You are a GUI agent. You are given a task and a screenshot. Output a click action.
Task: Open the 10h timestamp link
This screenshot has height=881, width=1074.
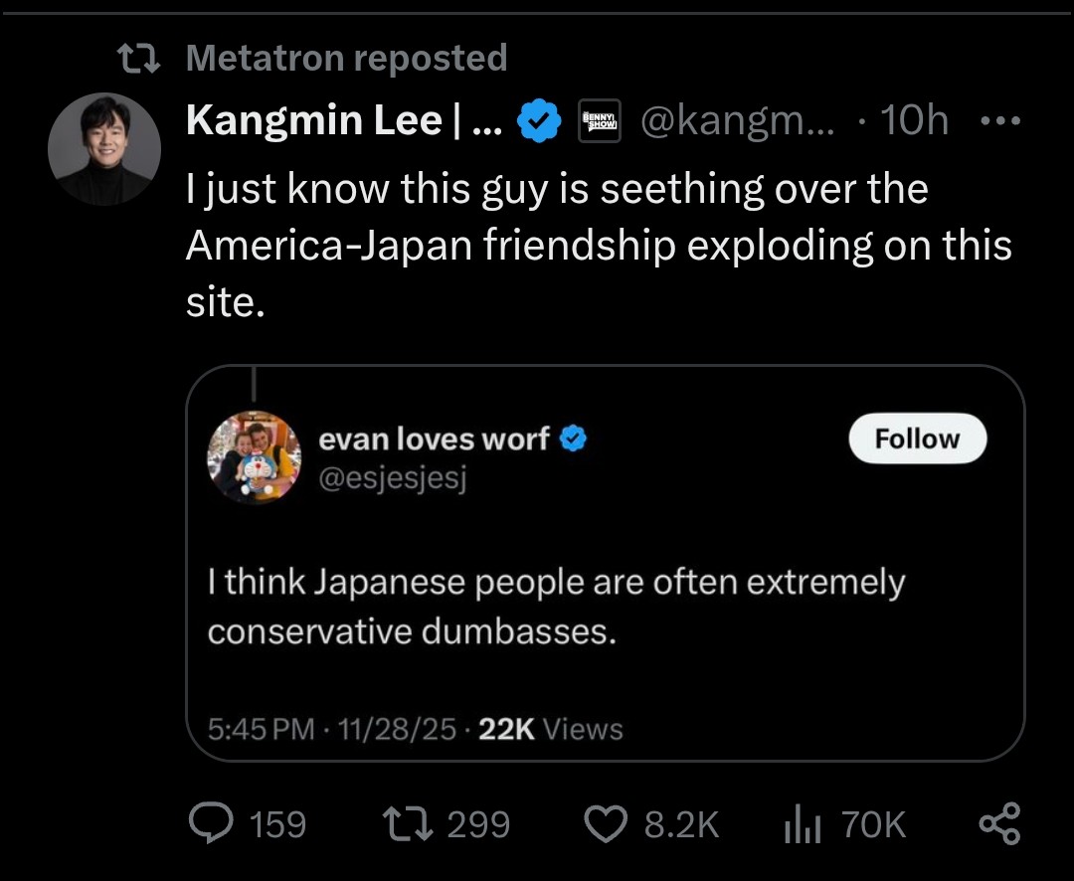pos(915,121)
